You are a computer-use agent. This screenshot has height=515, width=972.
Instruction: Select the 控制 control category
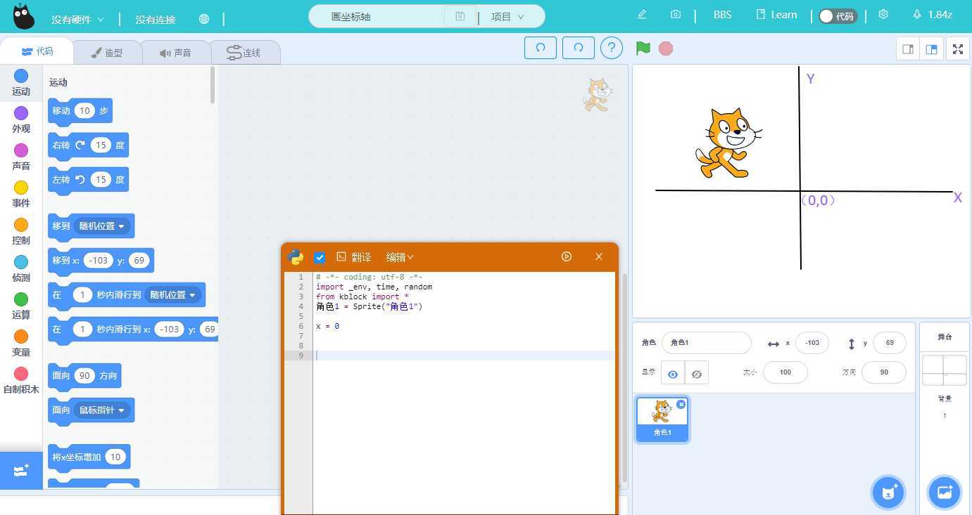tap(21, 232)
